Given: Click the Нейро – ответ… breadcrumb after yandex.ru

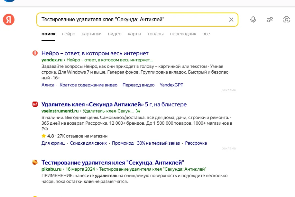Looking at the screenshot, I should click(109, 60).
